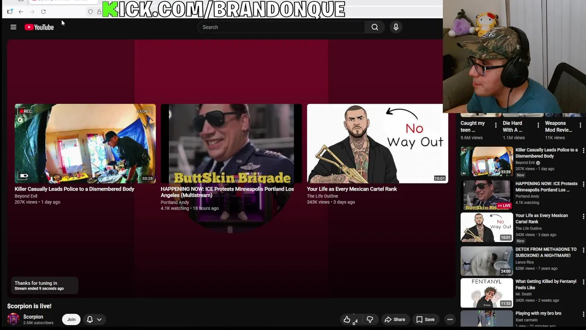Open sidebar Portland Andy live stream thumbnail
This screenshot has height=330, width=586.
(487, 195)
